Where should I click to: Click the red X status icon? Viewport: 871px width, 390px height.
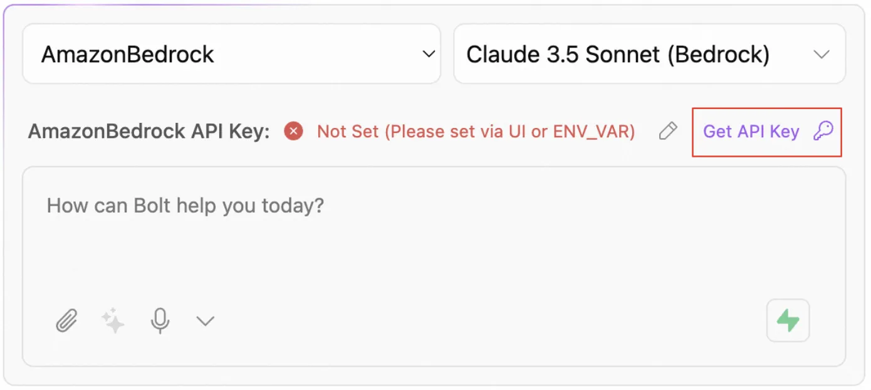click(293, 131)
